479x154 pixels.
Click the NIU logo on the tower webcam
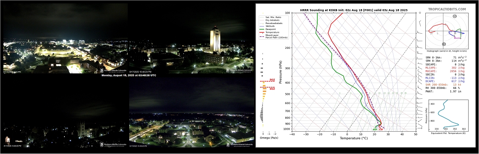tap(239, 70)
